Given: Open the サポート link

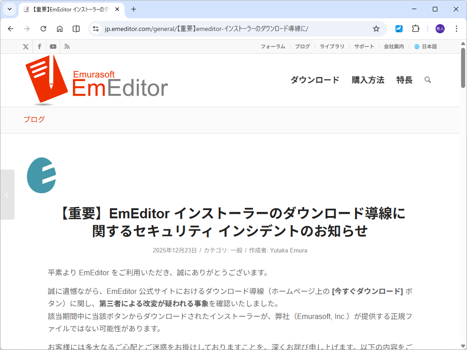Looking at the screenshot, I should pyautogui.click(x=364, y=46).
